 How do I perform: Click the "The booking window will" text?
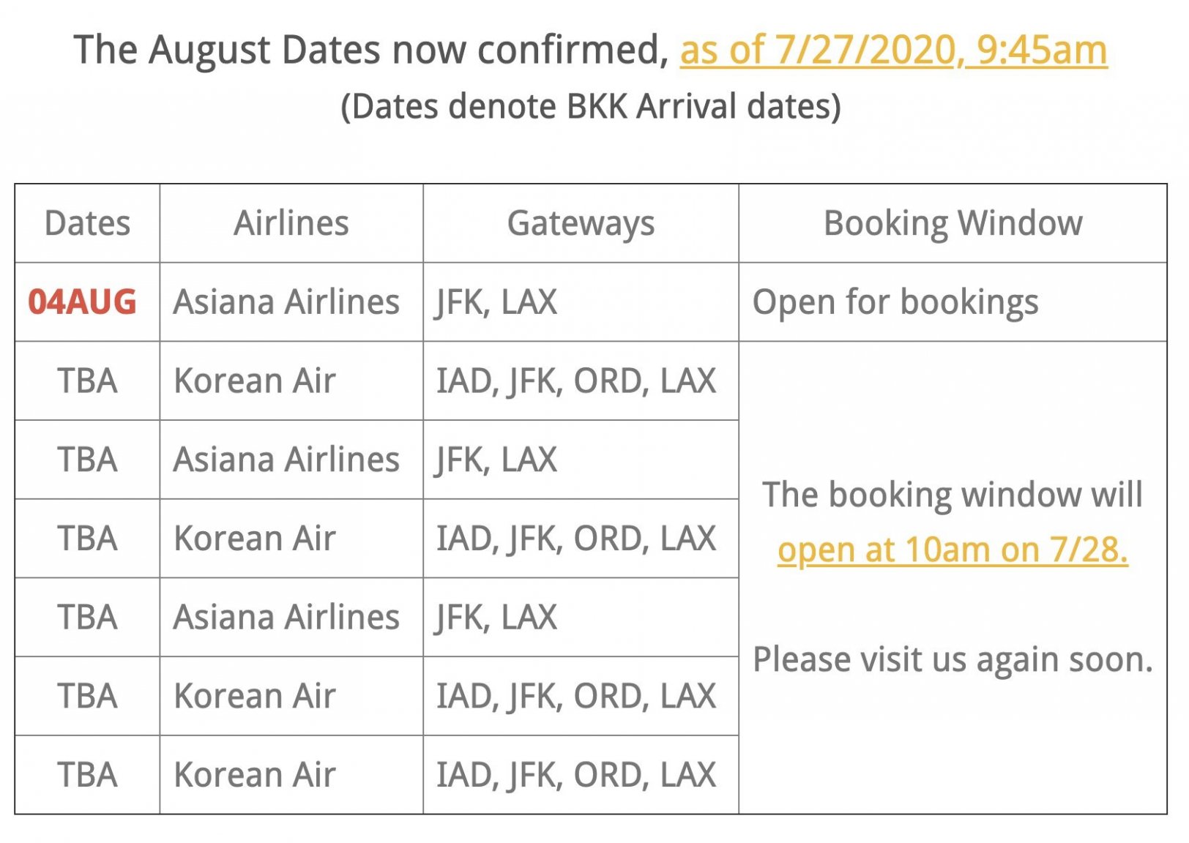[x=953, y=495]
